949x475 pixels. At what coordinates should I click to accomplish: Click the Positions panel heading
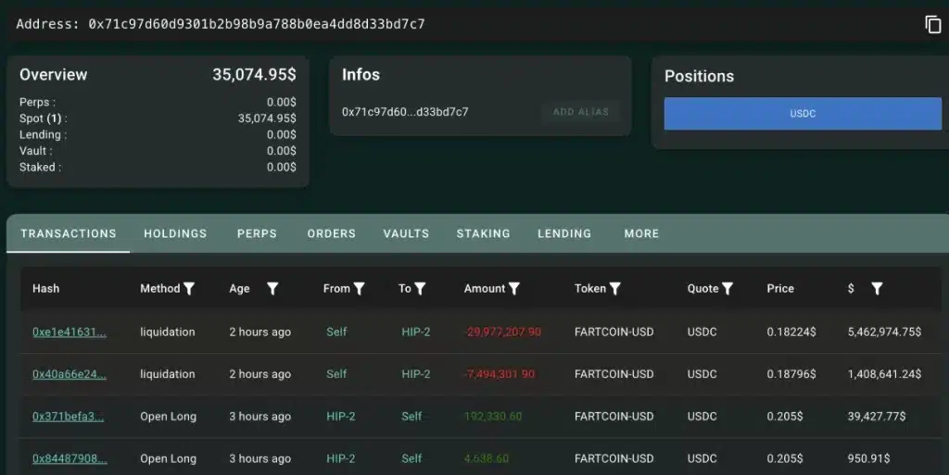(x=699, y=76)
